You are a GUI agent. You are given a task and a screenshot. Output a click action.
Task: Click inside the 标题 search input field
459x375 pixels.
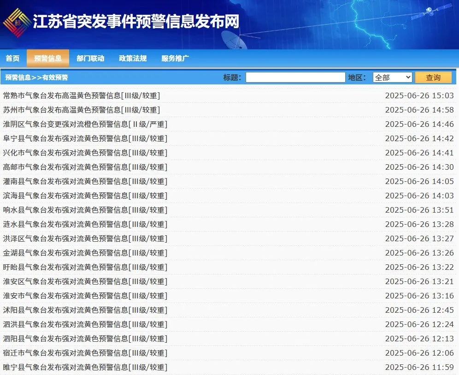click(295, 77)
